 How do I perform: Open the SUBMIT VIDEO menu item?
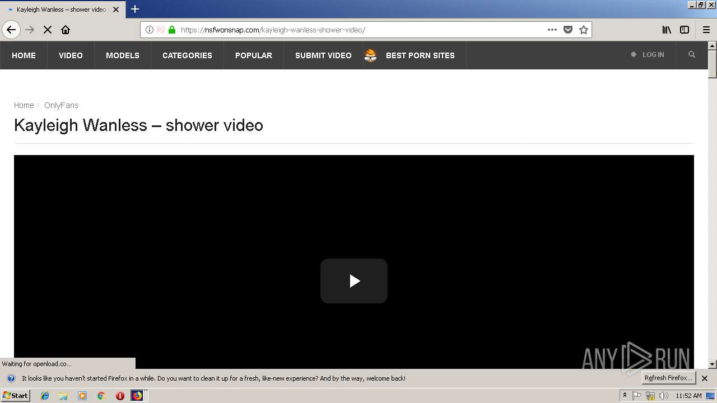(x=323, y=55)
